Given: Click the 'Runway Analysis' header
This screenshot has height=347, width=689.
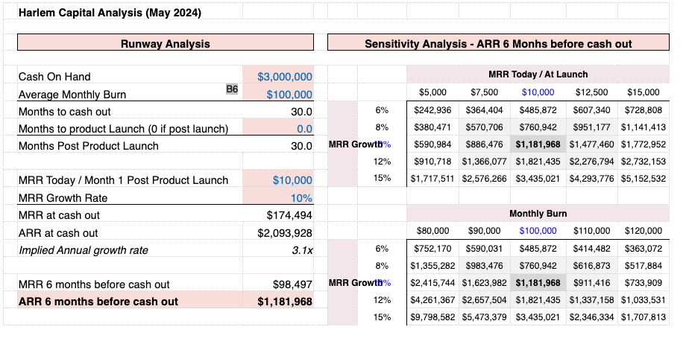Looking at the screenshot, I should (x=166, y=43).
